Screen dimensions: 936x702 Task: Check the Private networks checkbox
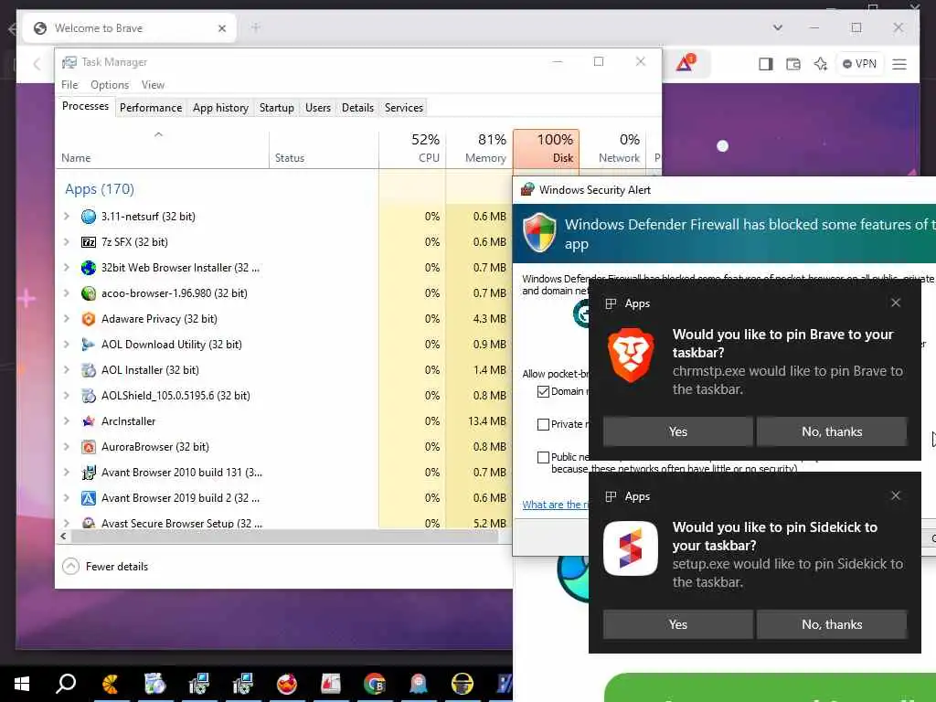(543, 424)
